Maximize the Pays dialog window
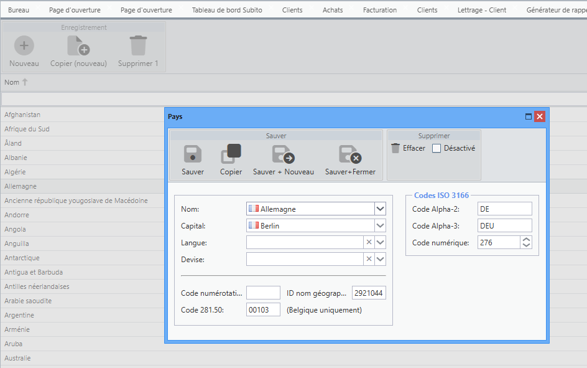The image size is (587, 368). click(x=528, y=116)
